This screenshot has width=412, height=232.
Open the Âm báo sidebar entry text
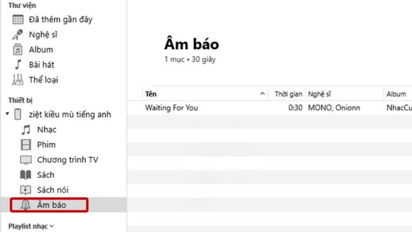pyautogui.click(x=51, y=205)
